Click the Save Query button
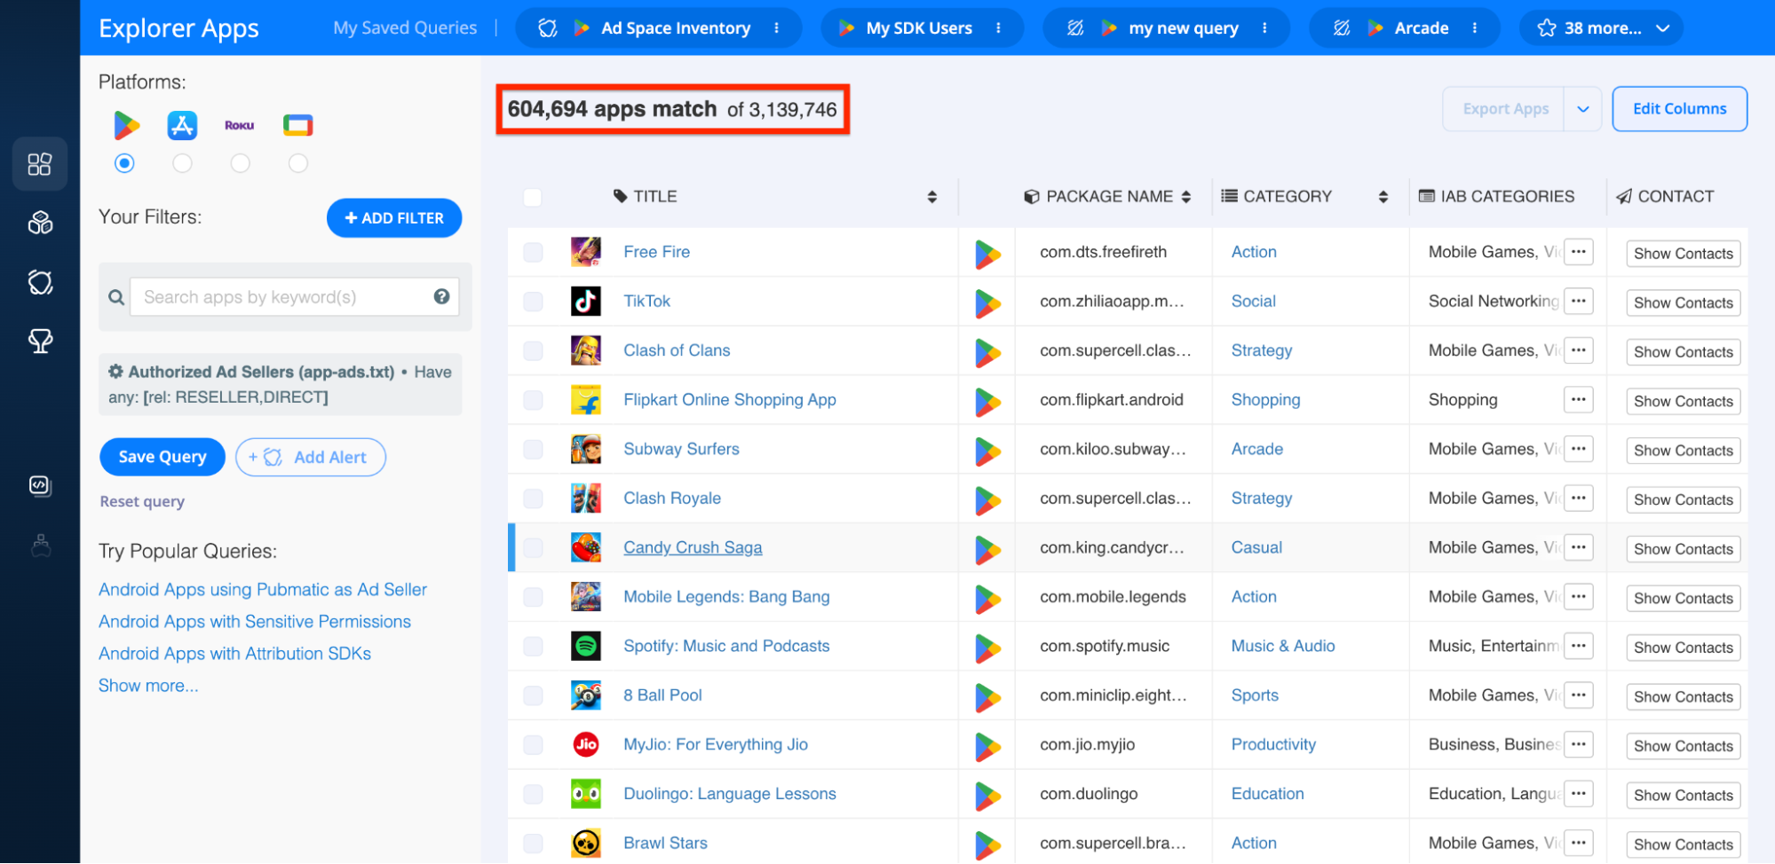Image resolution: width=1775 pixels, height=864 pixels. coord(162,457)
